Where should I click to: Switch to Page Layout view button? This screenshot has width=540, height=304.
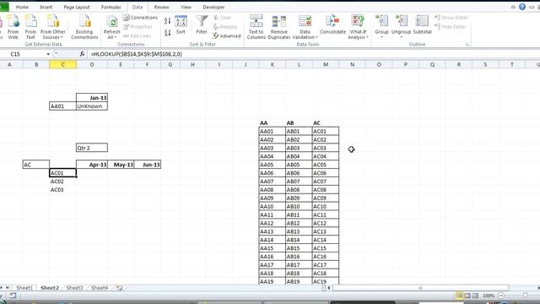pos(467,296)
